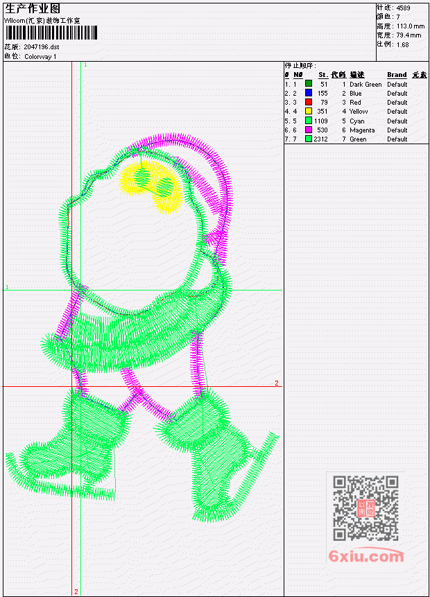Click the barcode under the studio name
430x597 pixels.
tap(51, 33)
